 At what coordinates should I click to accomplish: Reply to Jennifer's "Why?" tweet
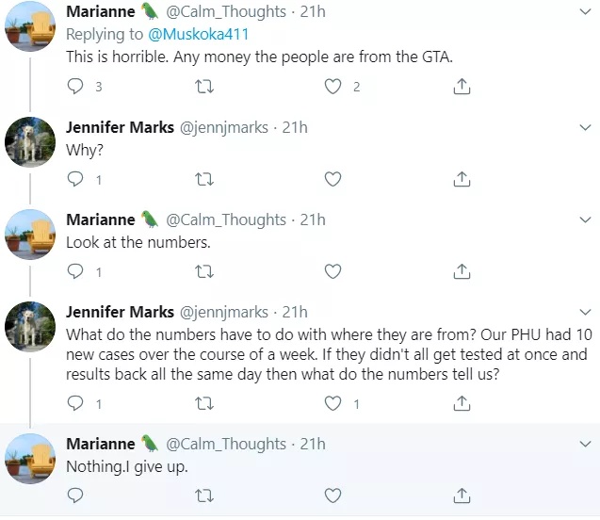tap(77, 179)
